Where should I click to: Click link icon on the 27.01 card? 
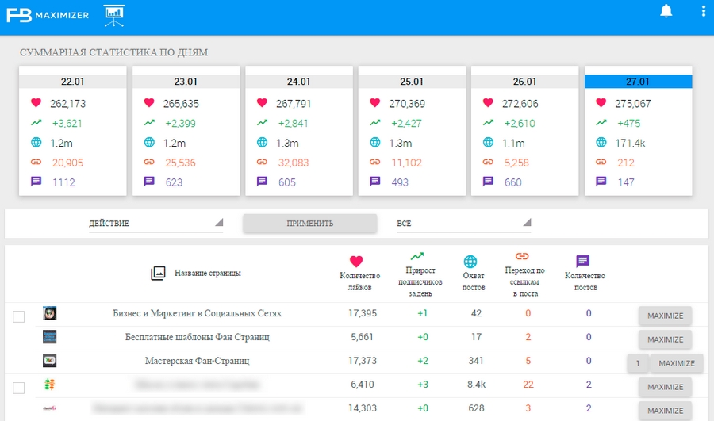click(601, 162)
